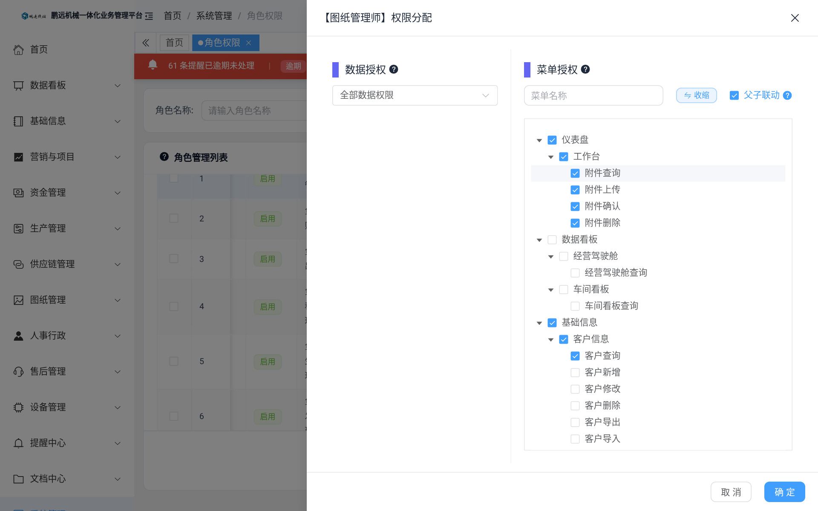The height and width of the screenshot is (511, 818).
Task: Click the 文档中心 folder icon
Action: coord(18,479)
